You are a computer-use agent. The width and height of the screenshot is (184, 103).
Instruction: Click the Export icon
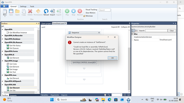click(59, 11)
